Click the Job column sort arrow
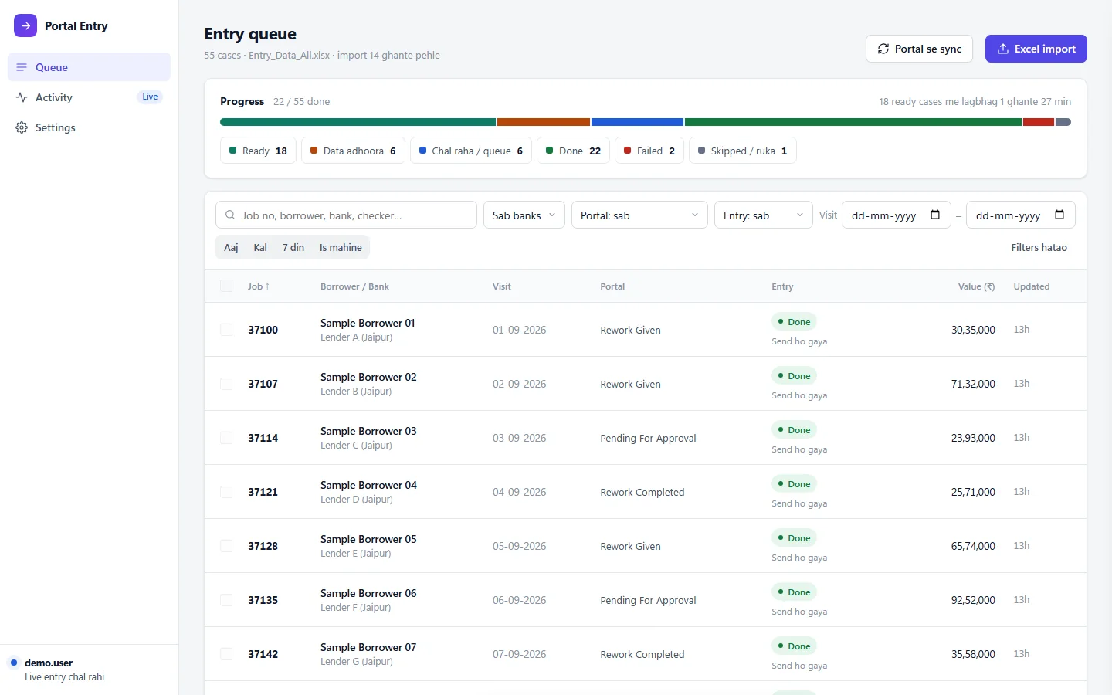Viewport: 1112px width, 695px height. point(267,286)
